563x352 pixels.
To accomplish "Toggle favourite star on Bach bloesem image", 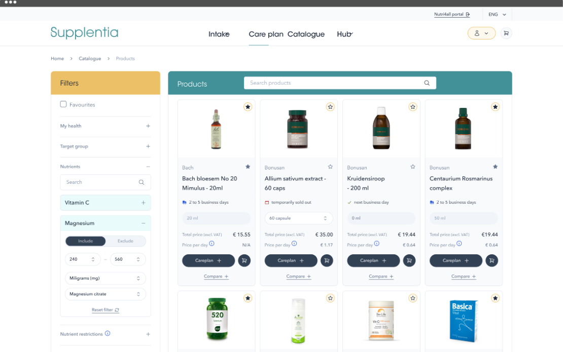I will coord(248,107).
